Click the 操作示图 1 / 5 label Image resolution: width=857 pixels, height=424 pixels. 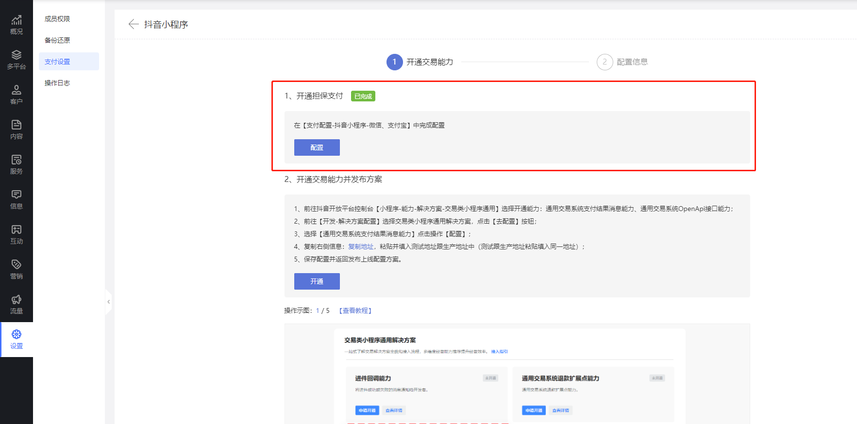coord(307,310)
